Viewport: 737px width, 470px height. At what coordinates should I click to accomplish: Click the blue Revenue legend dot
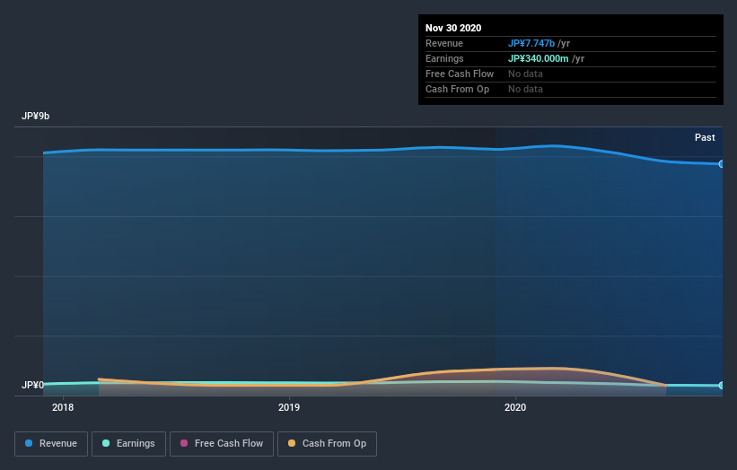(x=29, y=443)
